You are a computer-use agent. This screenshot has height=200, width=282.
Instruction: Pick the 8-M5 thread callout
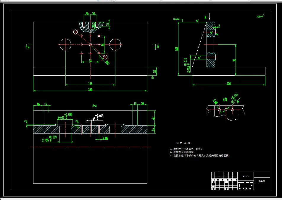tap(105, 138)
